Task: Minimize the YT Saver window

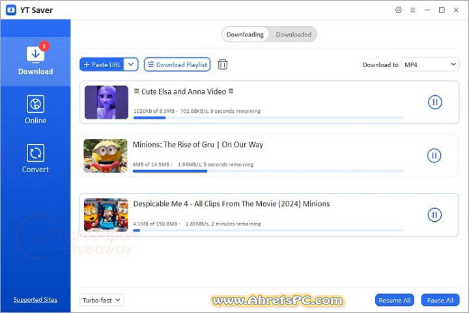Action: point(427,10)
